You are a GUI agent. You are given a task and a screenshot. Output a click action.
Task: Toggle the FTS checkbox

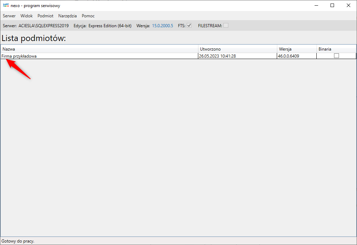click(189, 25)
